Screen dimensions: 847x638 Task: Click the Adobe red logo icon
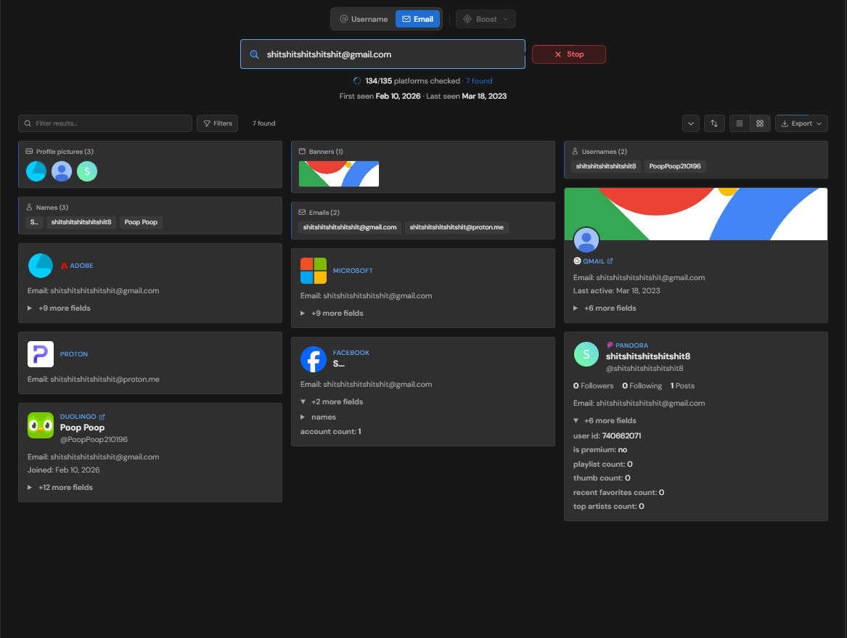click(x=65, y=266)
